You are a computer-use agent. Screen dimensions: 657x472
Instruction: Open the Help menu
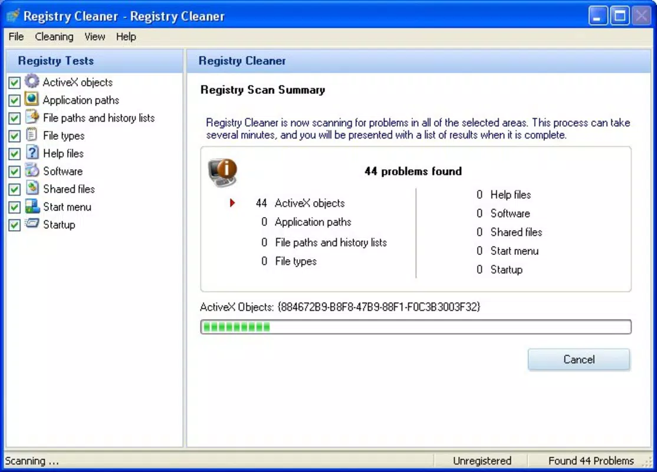126,37
